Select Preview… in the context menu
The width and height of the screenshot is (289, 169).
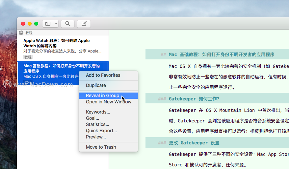[x=108, y=137]
